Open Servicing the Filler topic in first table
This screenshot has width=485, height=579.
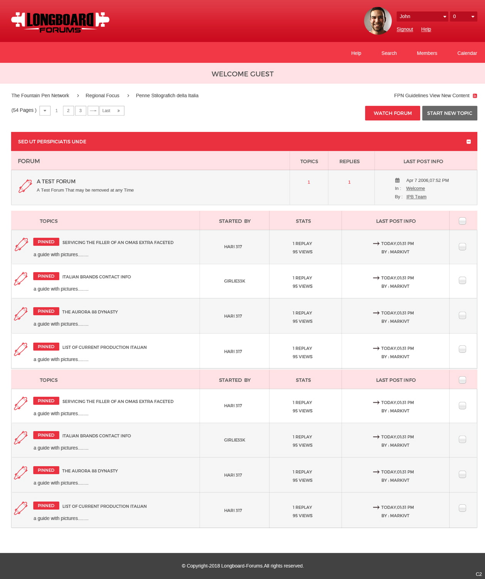tap(118, 242)
